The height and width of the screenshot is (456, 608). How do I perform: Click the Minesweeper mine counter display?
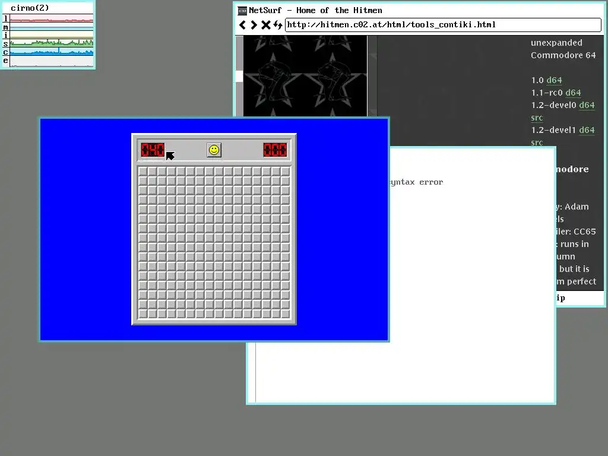[x=153, y=150]
